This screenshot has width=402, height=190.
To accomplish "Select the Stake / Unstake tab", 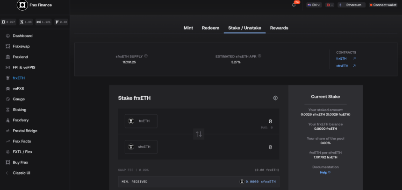I will pos(244,28).
